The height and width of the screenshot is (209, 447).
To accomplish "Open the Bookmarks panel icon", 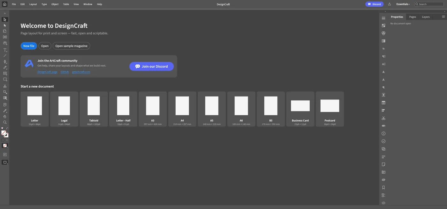I will tap(383, 188).
